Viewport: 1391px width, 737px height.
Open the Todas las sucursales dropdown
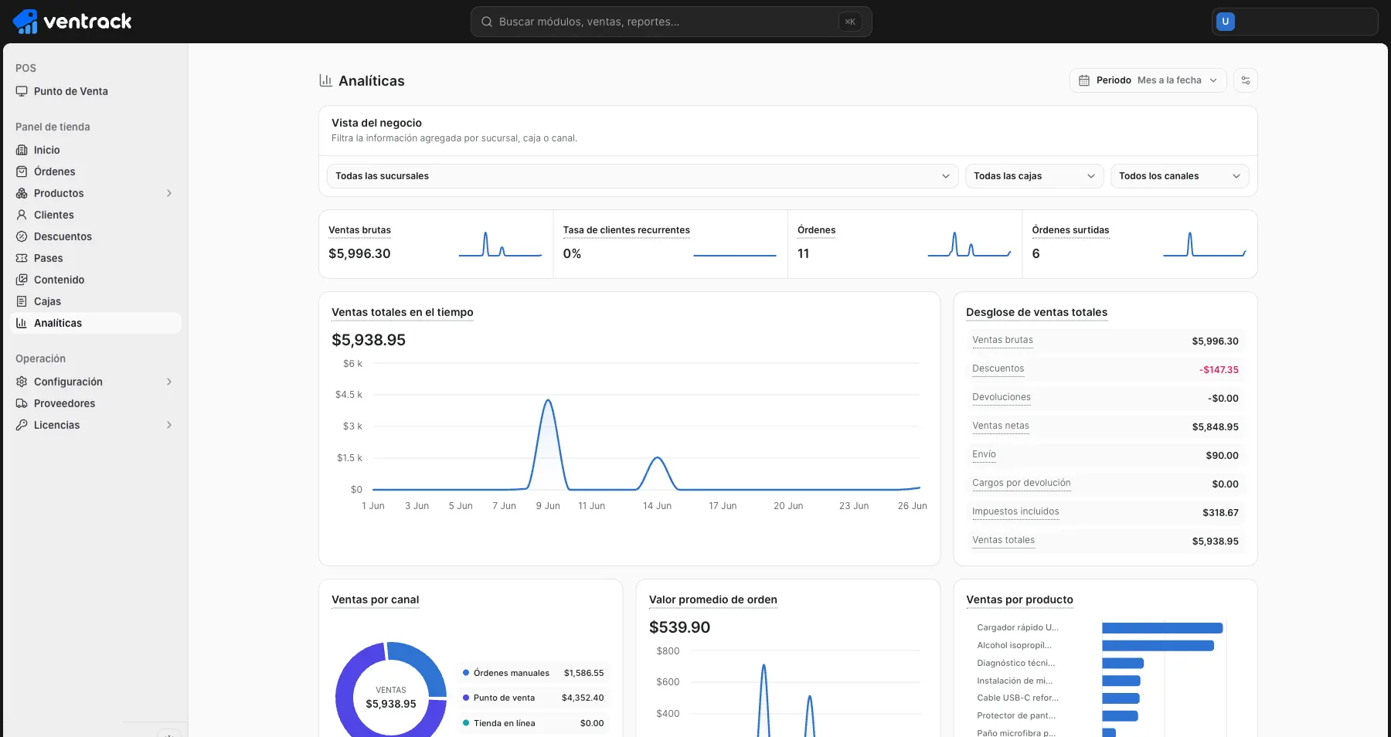point(642,176)
